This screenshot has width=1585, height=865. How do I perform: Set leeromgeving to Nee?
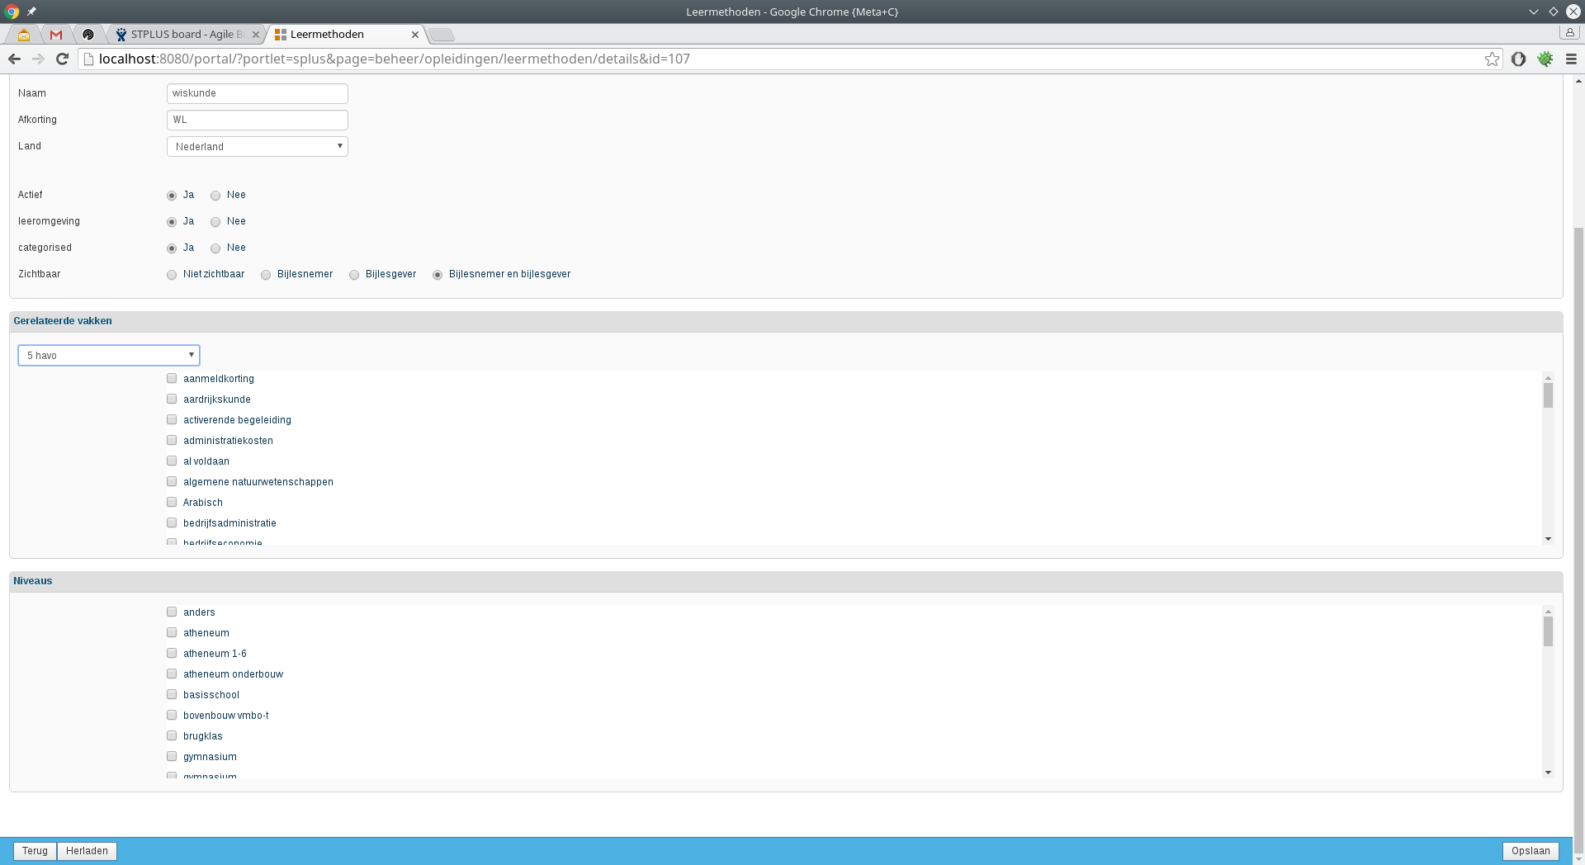pyautogui.click(x=215, y=222)
